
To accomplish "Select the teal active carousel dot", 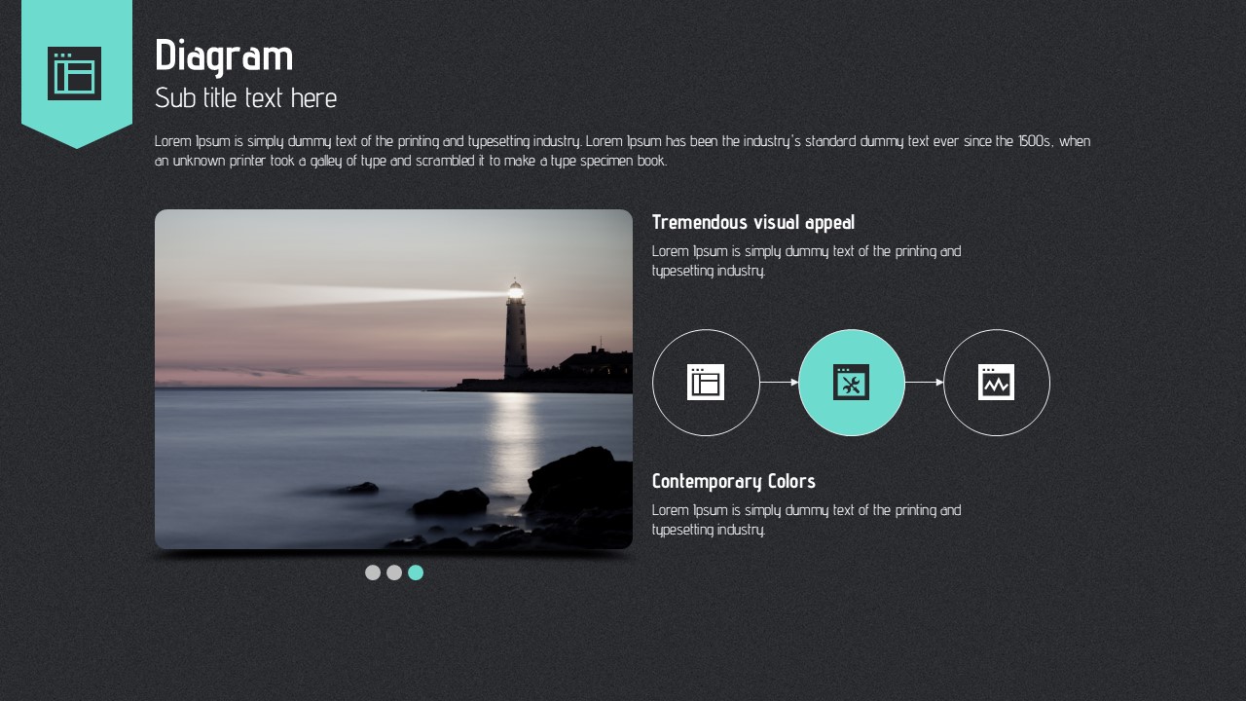I will click(416, 572).
